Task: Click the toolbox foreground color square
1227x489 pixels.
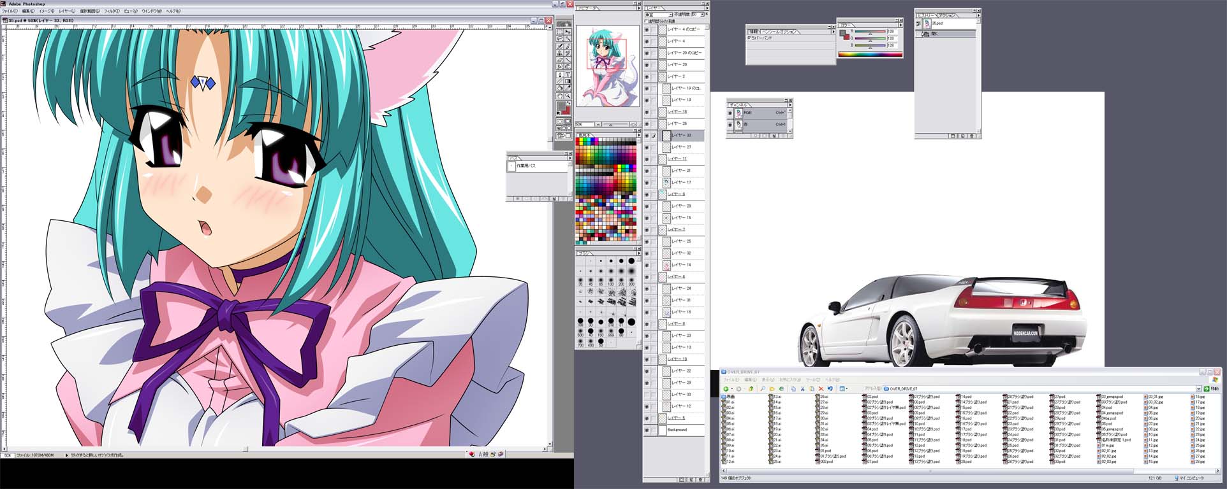Action: (560, 106)
